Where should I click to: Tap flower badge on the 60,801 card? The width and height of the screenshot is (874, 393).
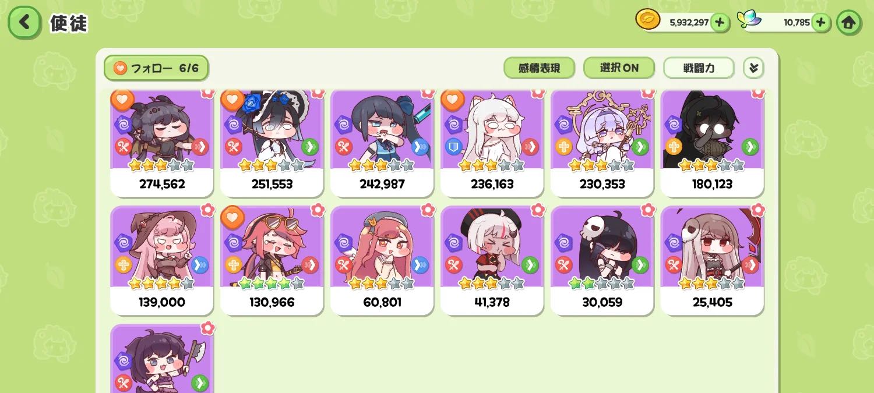tap(428, 209)
